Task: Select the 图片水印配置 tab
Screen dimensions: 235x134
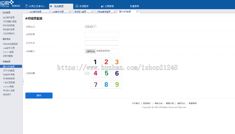Action: tap(125, 12)
